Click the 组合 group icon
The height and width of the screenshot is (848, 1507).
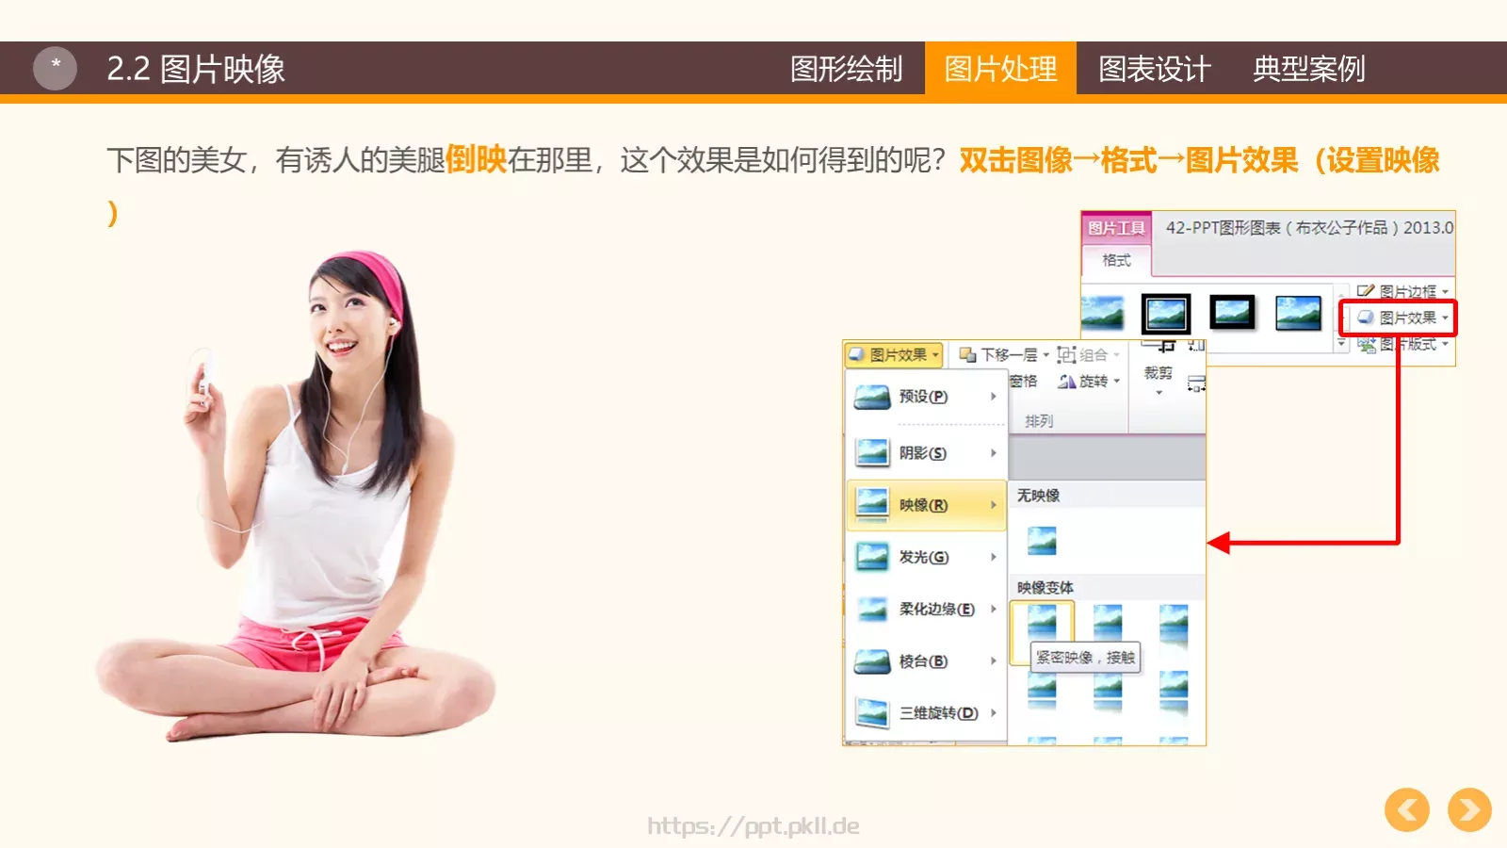tap(1066, 354)
